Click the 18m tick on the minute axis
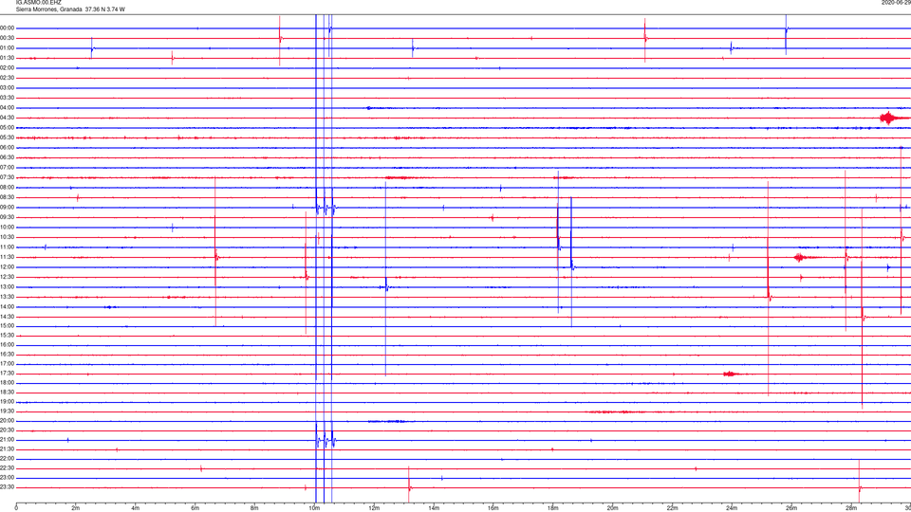 point(553,508)
